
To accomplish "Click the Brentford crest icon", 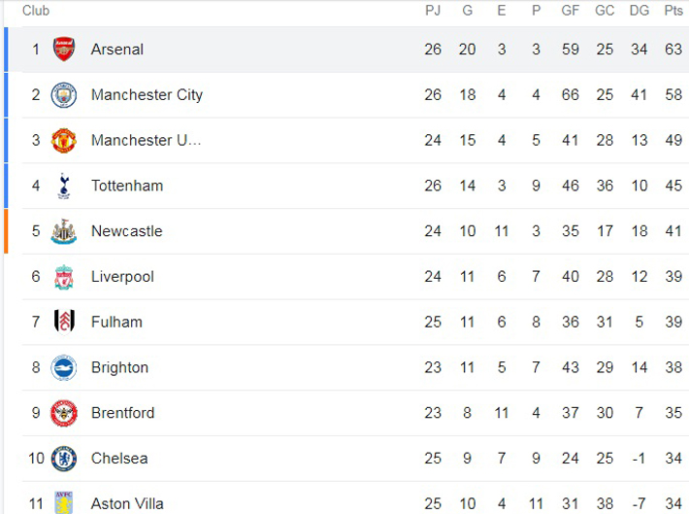I will pos(64,413).
